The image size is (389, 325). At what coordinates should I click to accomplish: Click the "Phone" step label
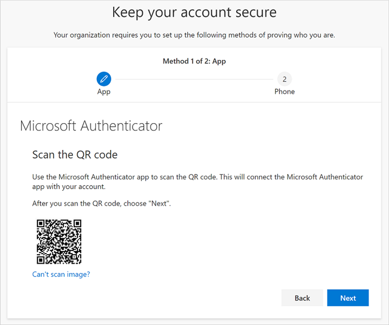tap(285, 91)
